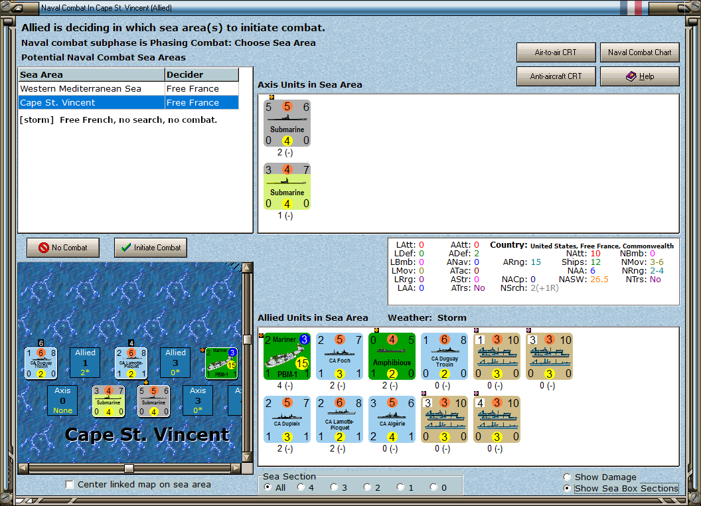Open the Air-to-air CRT chart
The image size is (701, 506).
click(x=556, y=52)
